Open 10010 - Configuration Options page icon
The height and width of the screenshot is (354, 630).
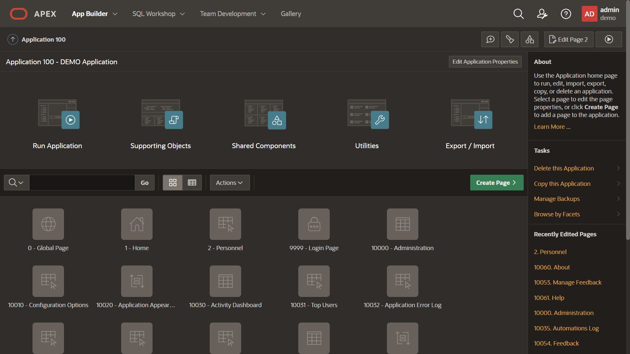pyautogui.click(x=48, y=281)
